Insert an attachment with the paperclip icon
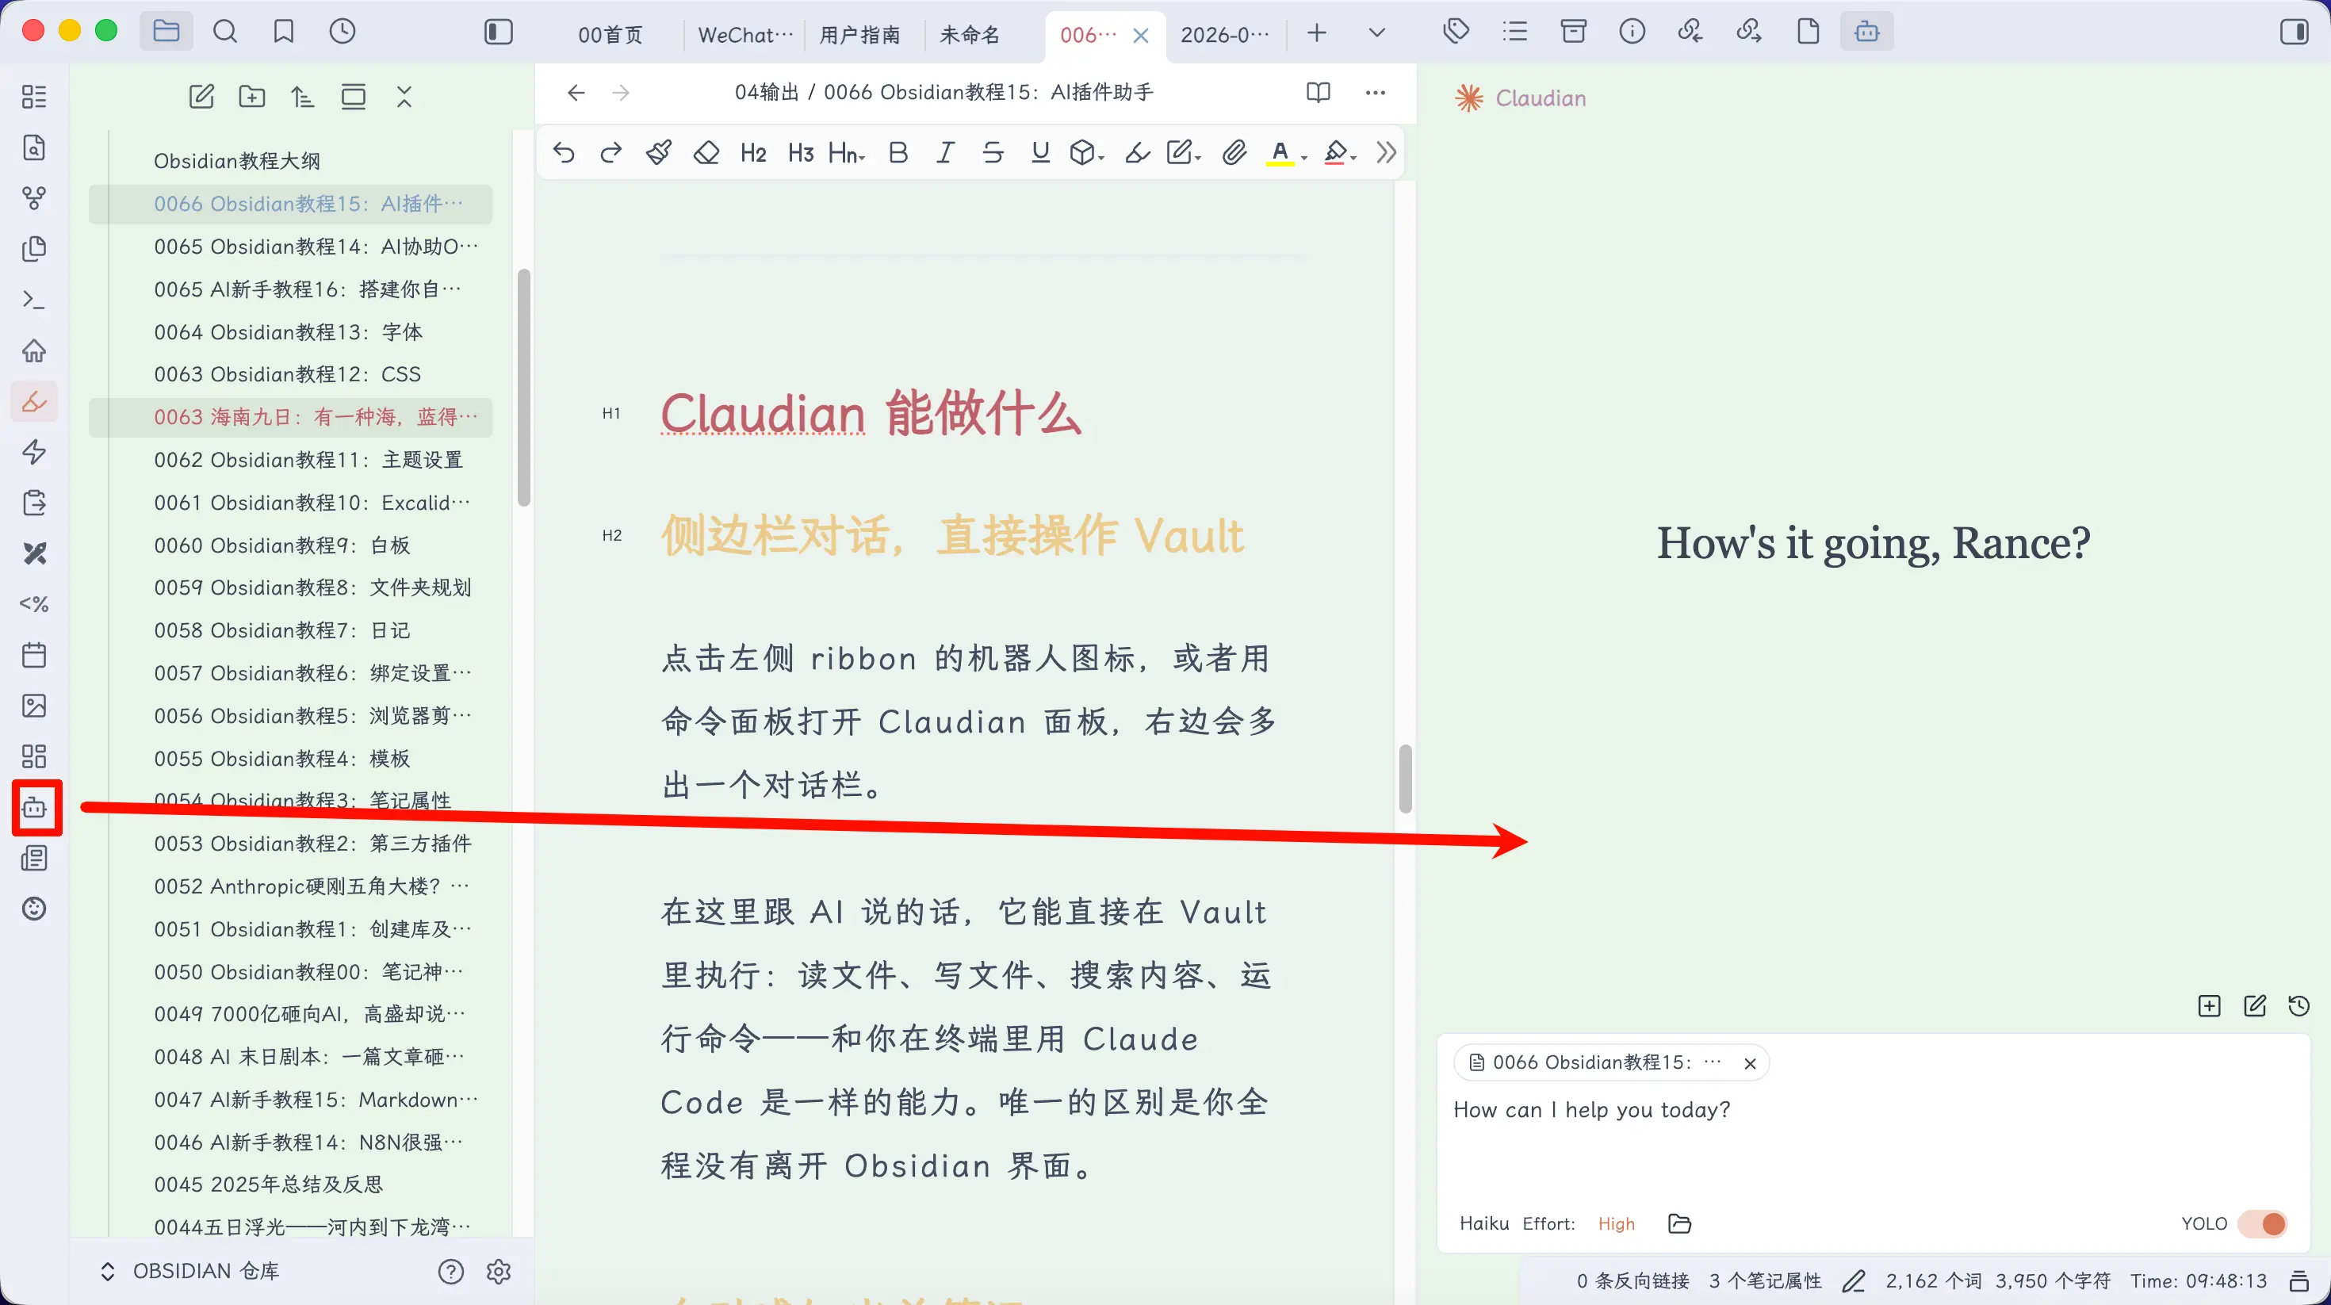2331x1305 pixels. (x=1234, y=153)
